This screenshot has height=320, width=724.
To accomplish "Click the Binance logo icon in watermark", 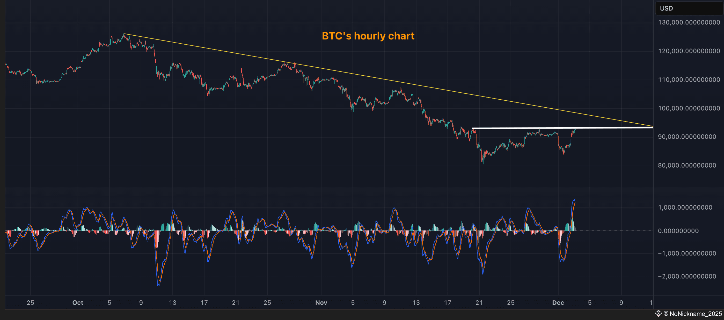I will coord(658,313).
